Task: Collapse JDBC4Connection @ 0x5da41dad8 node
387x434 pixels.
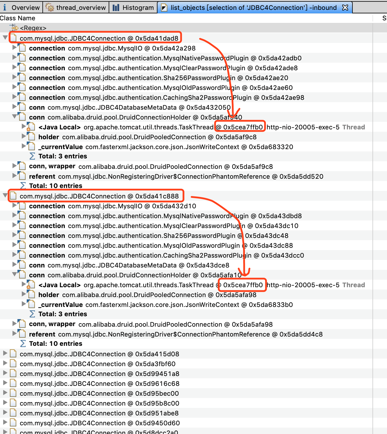Action: [5, 38]
